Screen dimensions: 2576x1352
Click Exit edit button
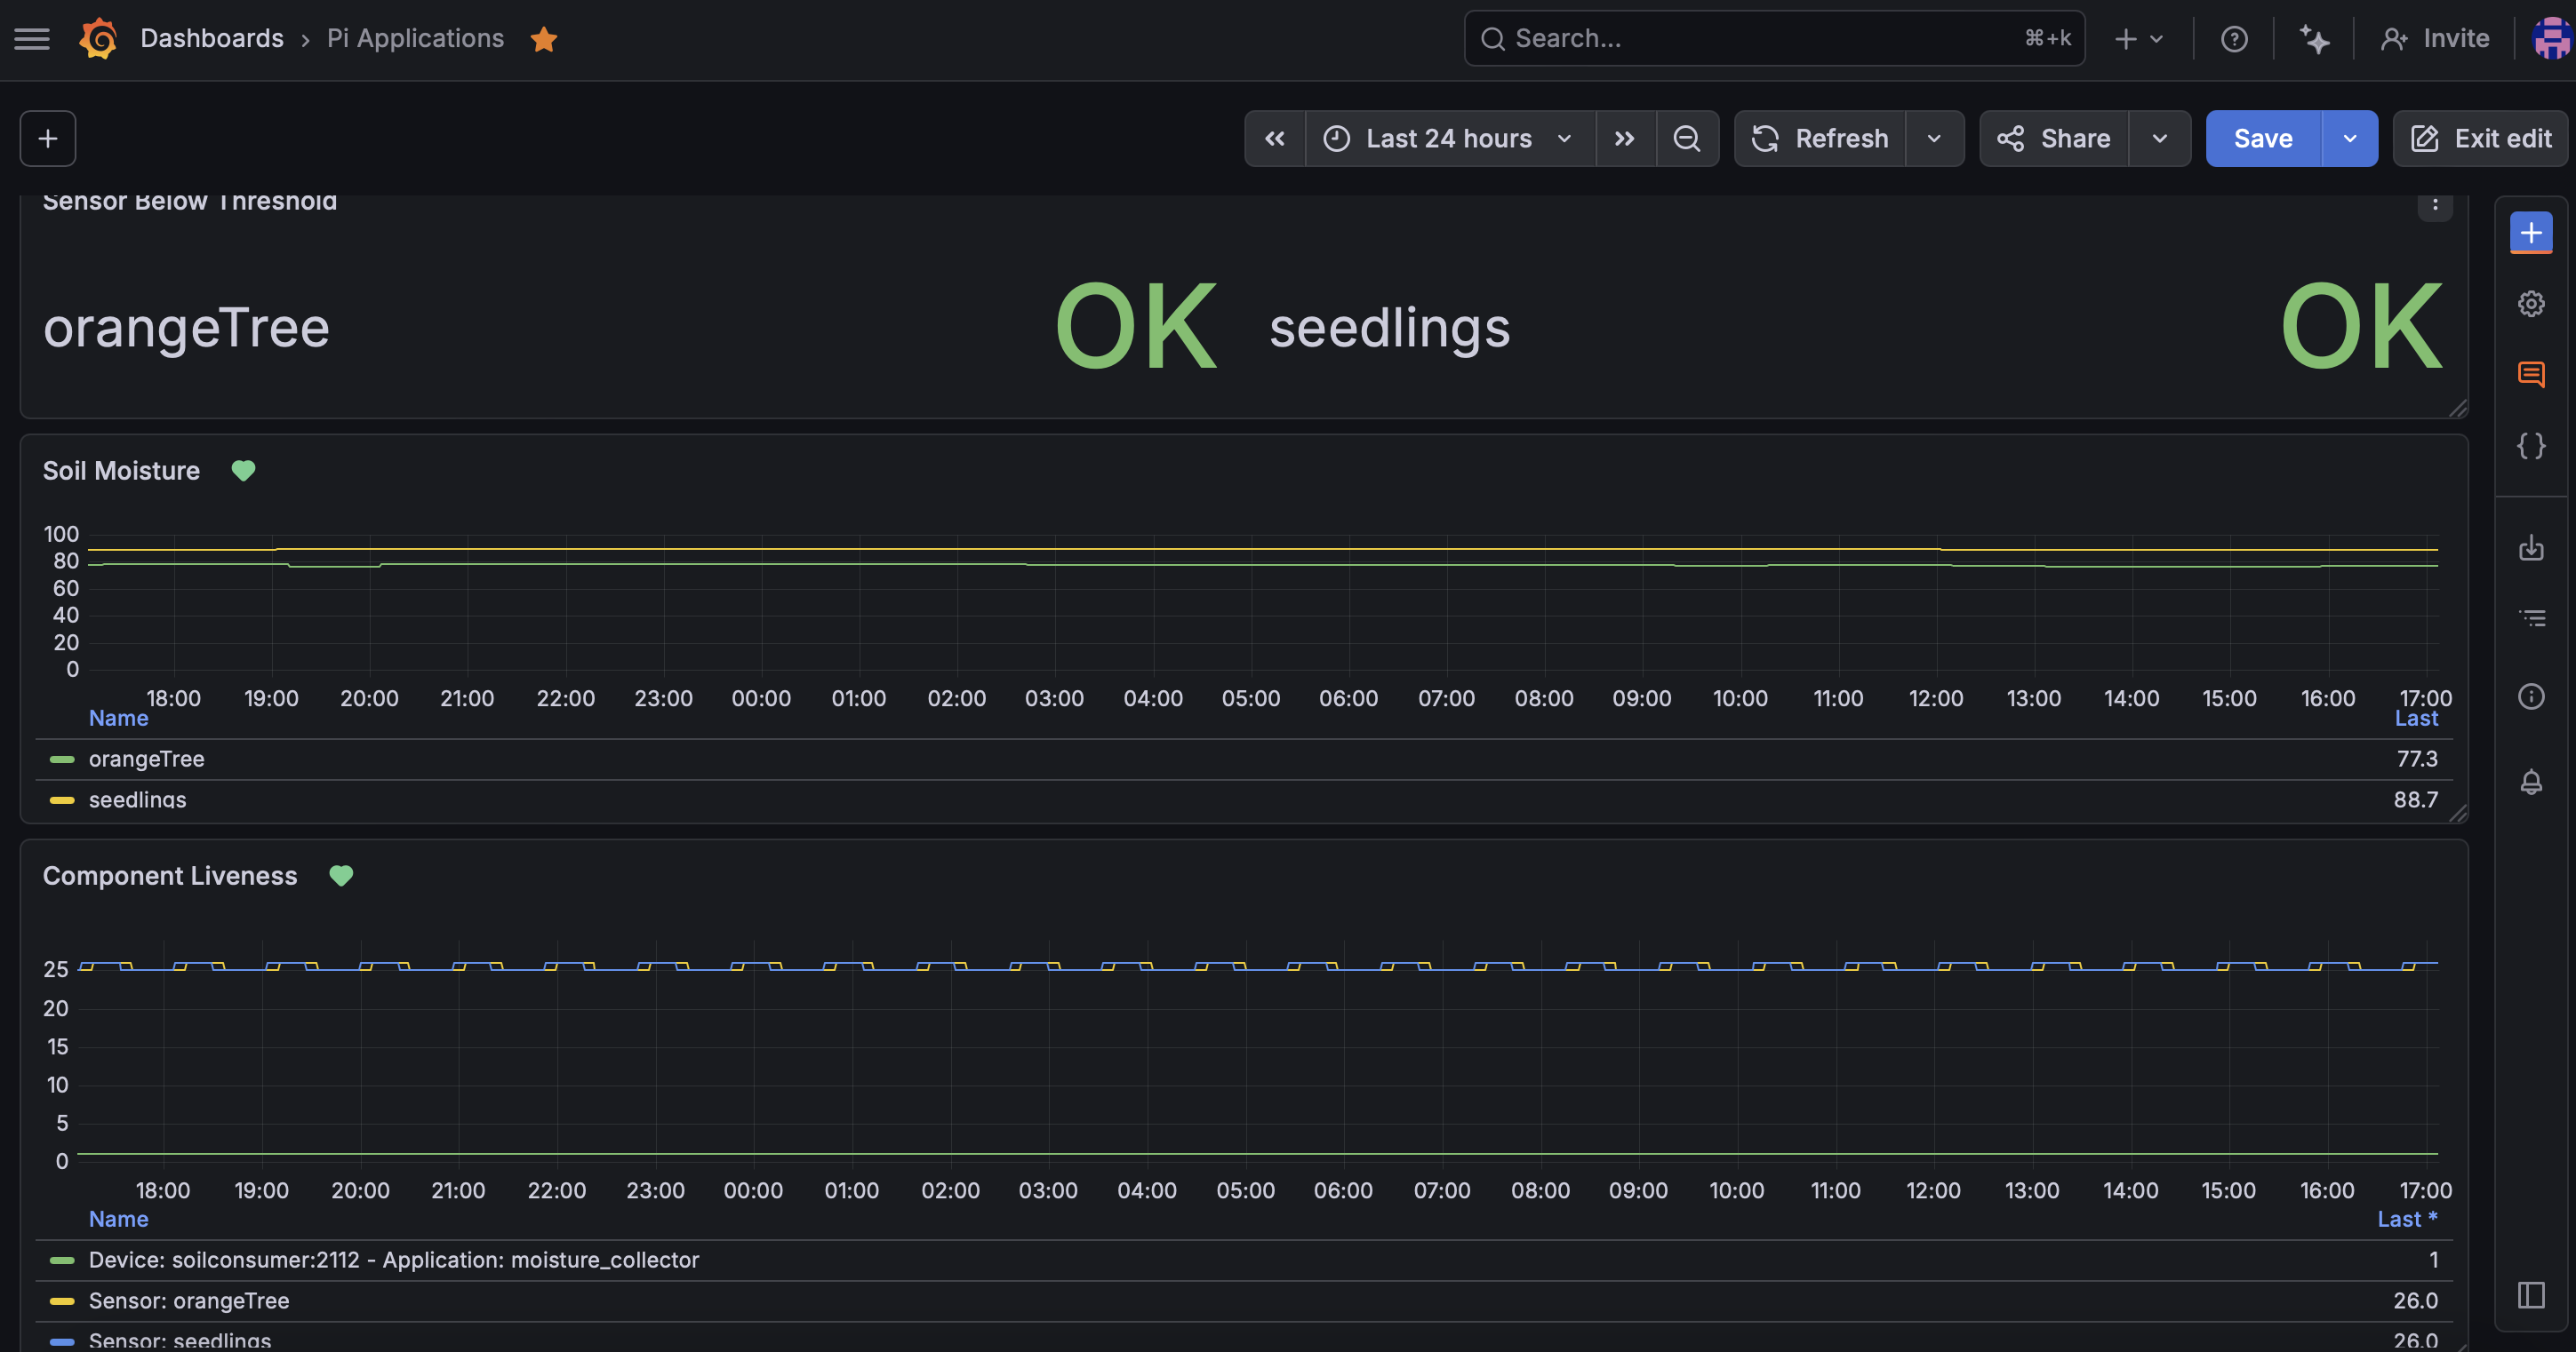(2481, 139)
